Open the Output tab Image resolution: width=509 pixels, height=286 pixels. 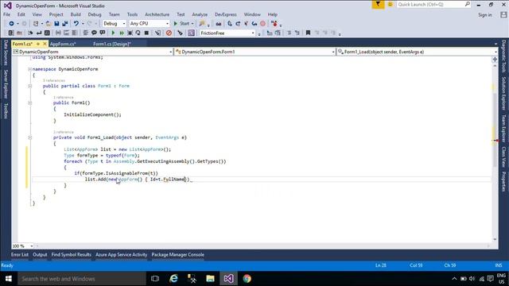point(40,255)
